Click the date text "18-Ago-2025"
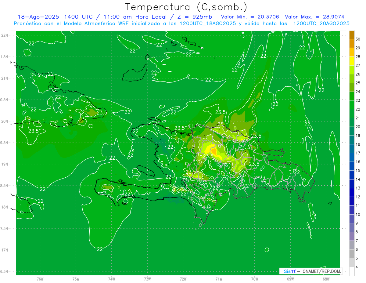The image size is (366, 283). click(38, 17)
